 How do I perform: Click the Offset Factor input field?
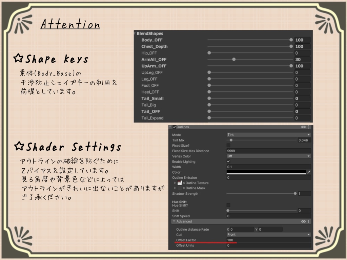[x=269, y=240]
